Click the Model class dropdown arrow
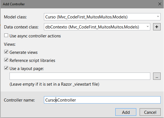Screen dimensions: 164x118 [x=158, y=17]
